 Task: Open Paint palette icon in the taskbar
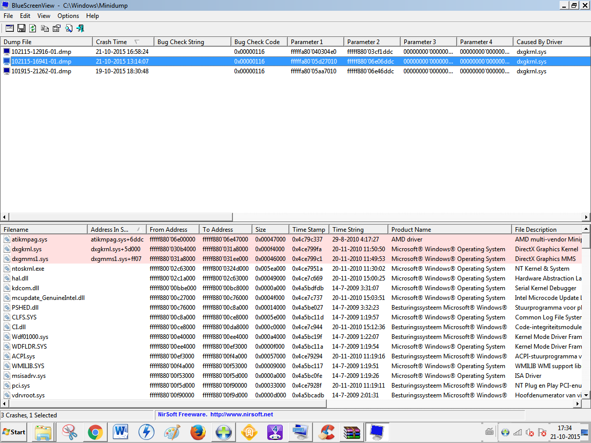[172, 432]
